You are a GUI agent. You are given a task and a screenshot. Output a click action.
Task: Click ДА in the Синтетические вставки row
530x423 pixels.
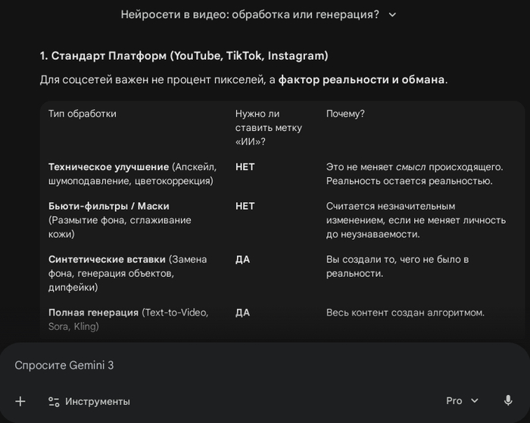(x=243, y=259)
